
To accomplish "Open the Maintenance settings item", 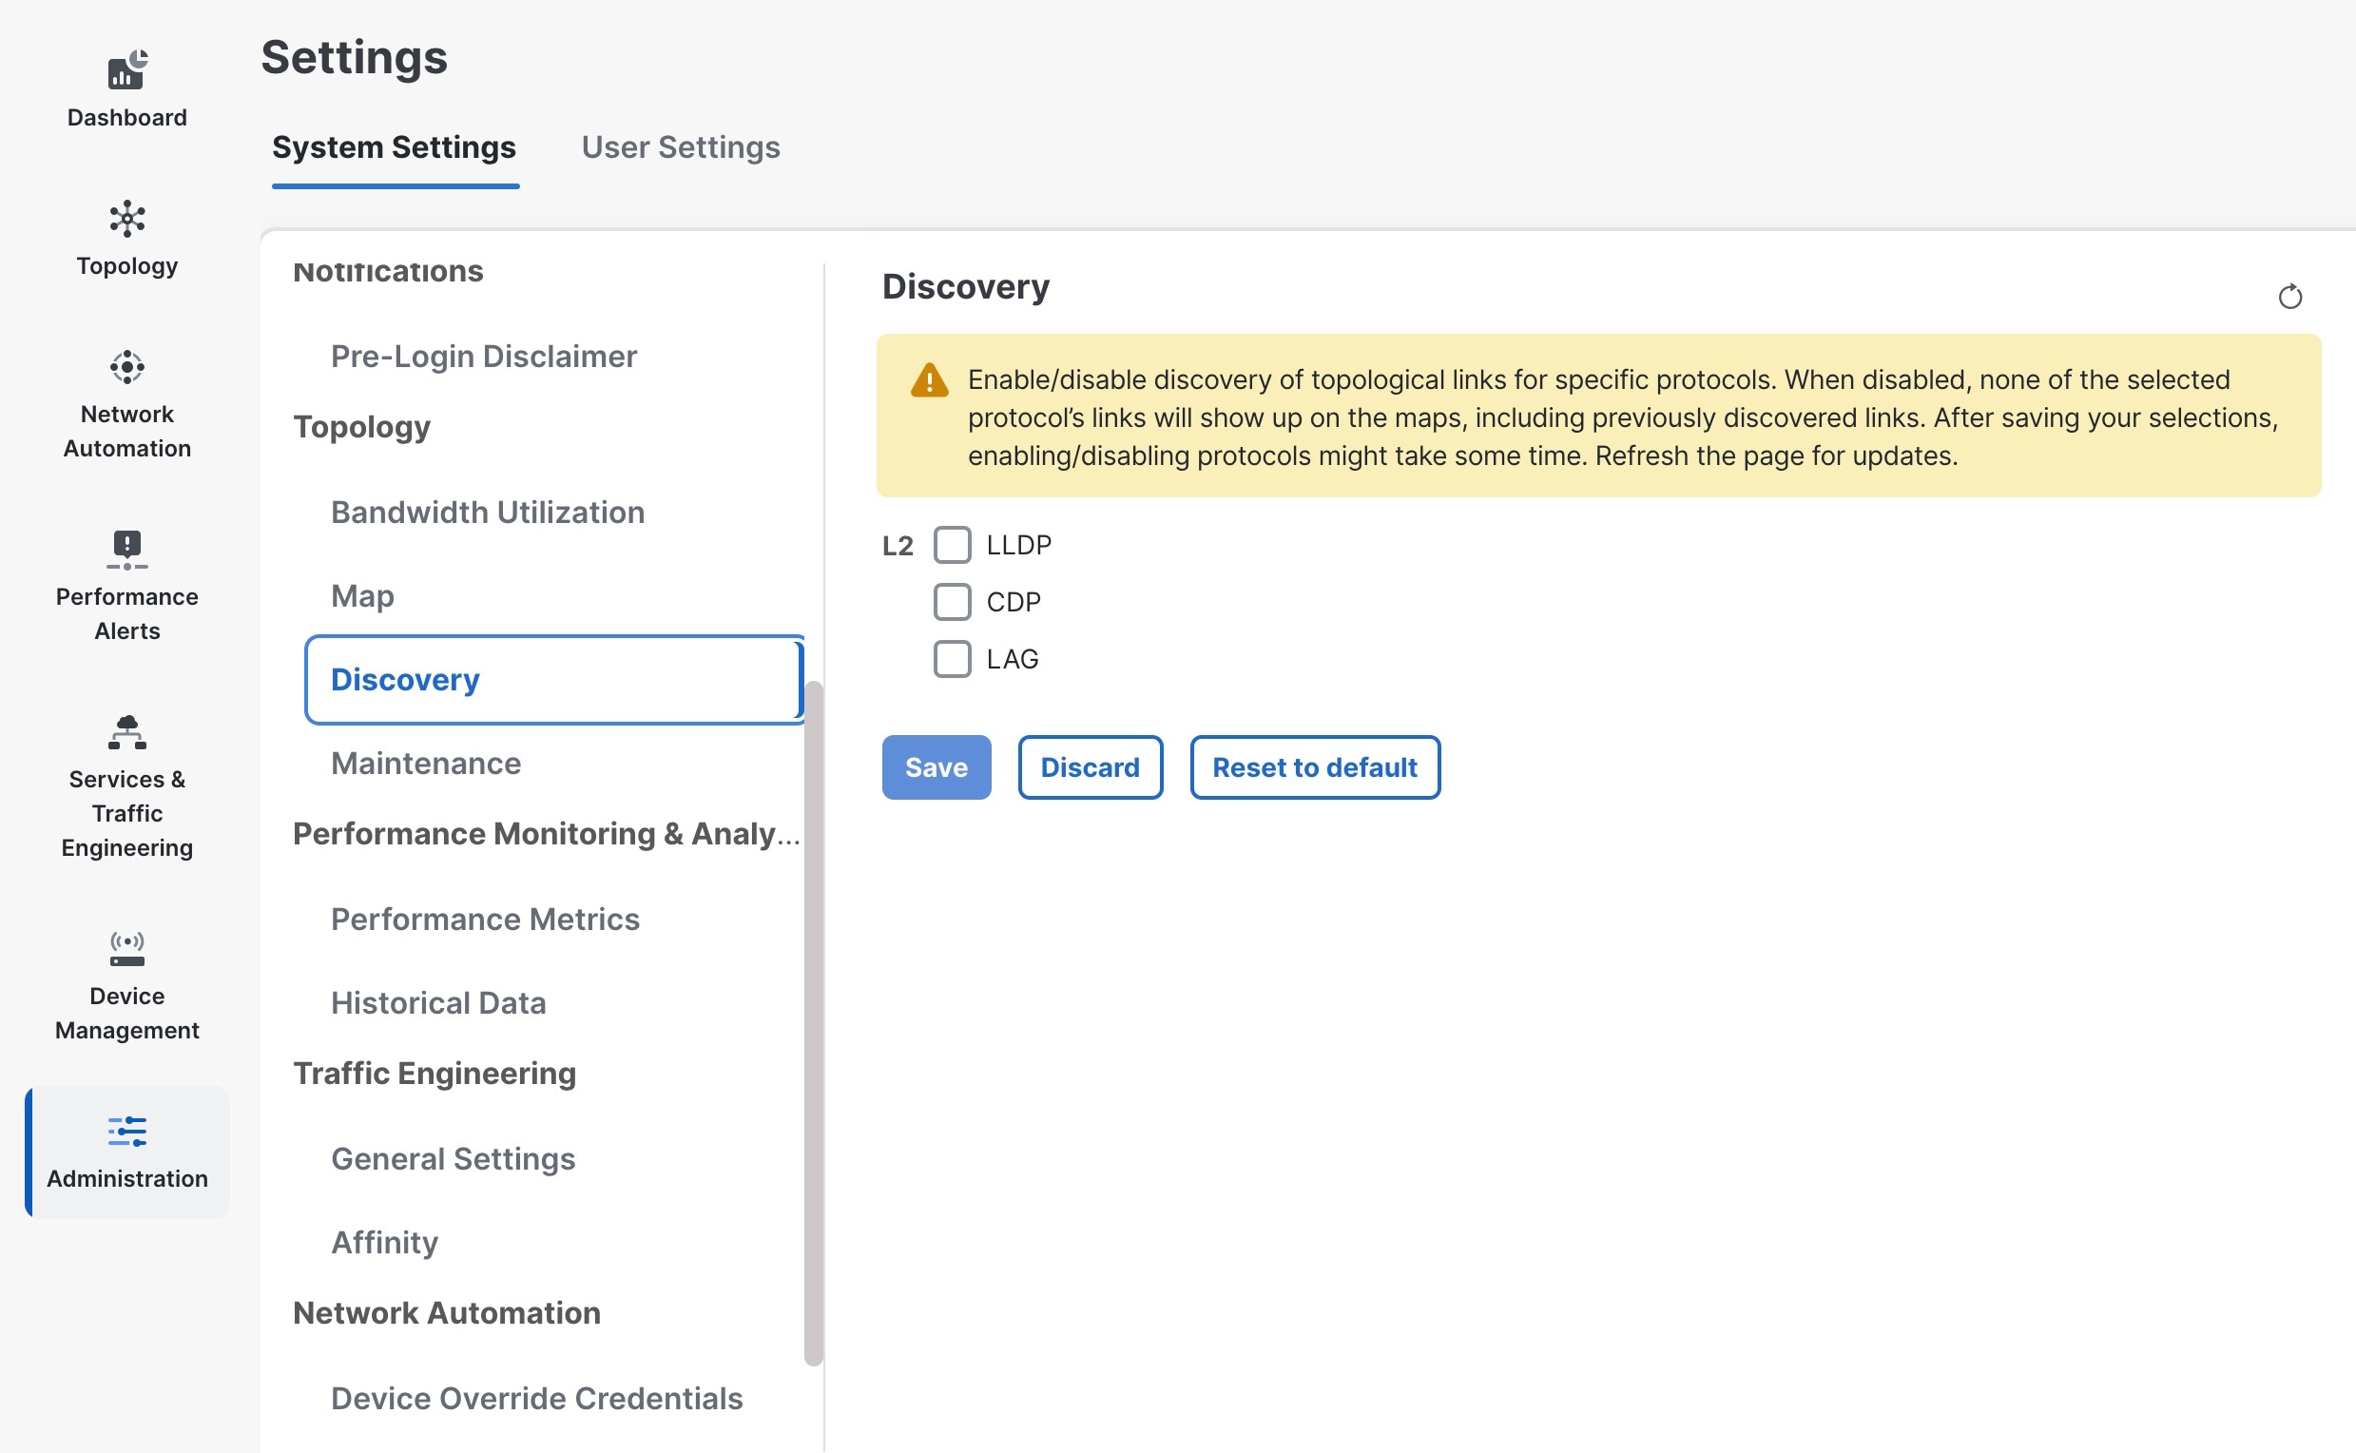I will coord(426,763).
